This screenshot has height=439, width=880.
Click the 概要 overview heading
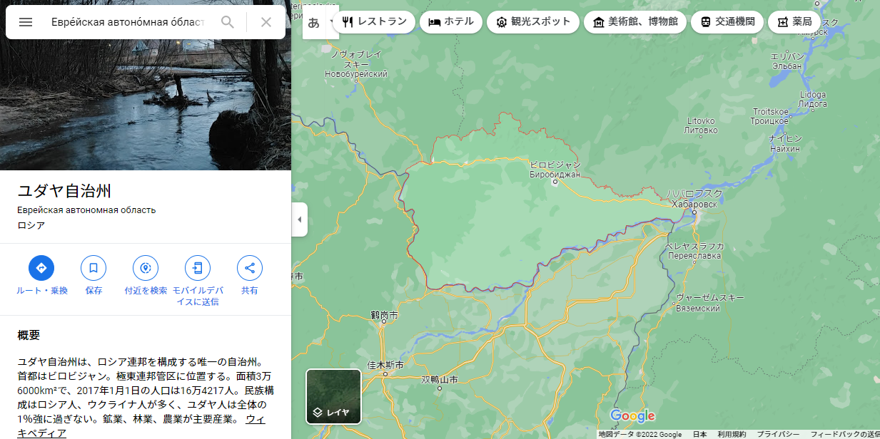(29, 335)
